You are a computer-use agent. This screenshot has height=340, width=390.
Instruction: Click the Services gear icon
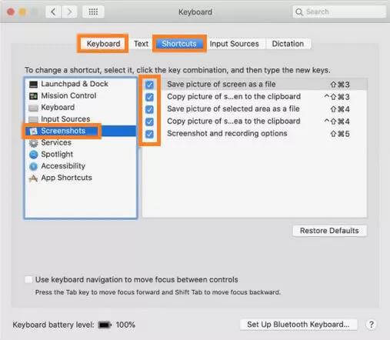coord(33,143)
